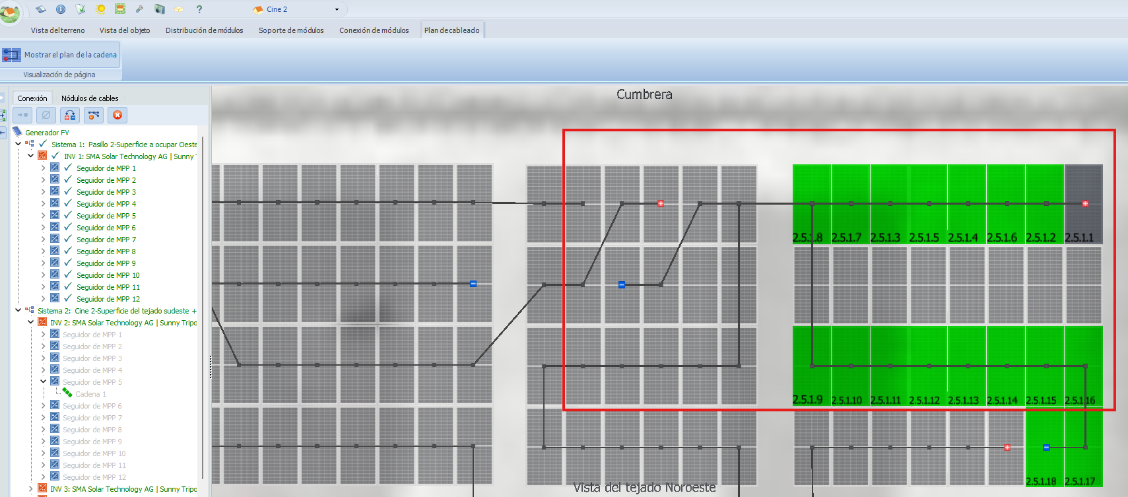1128x497 pixels.
Task: Expand the INV 3 tree node
Action: [30, 488]
